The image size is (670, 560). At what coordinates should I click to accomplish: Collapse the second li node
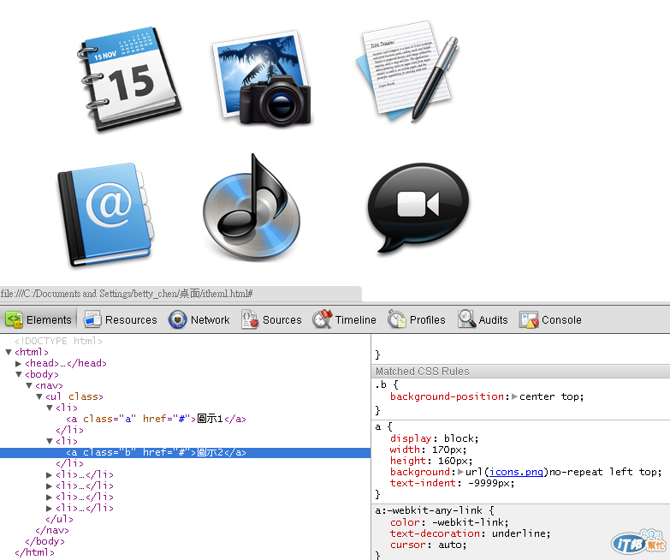click(50, 441)
